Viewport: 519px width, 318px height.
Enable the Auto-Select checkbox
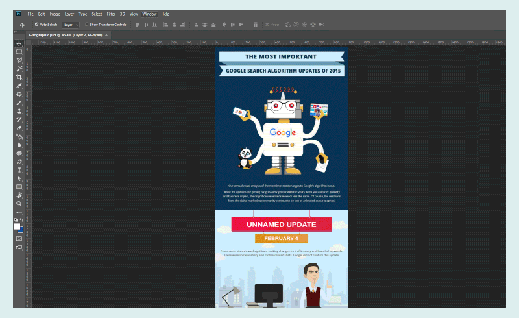(x=37, y=24)
